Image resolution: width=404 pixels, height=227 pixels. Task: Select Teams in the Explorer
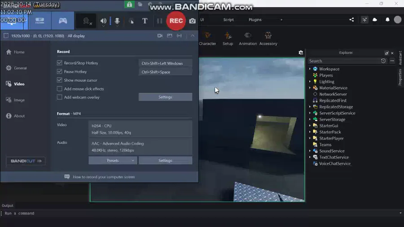coord(325,144)
